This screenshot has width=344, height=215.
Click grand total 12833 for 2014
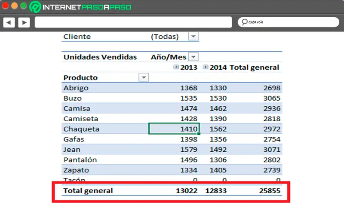point(216,190)
